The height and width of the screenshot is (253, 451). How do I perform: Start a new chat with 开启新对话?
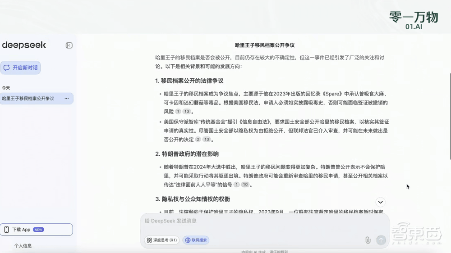click(x=20, y=68)
